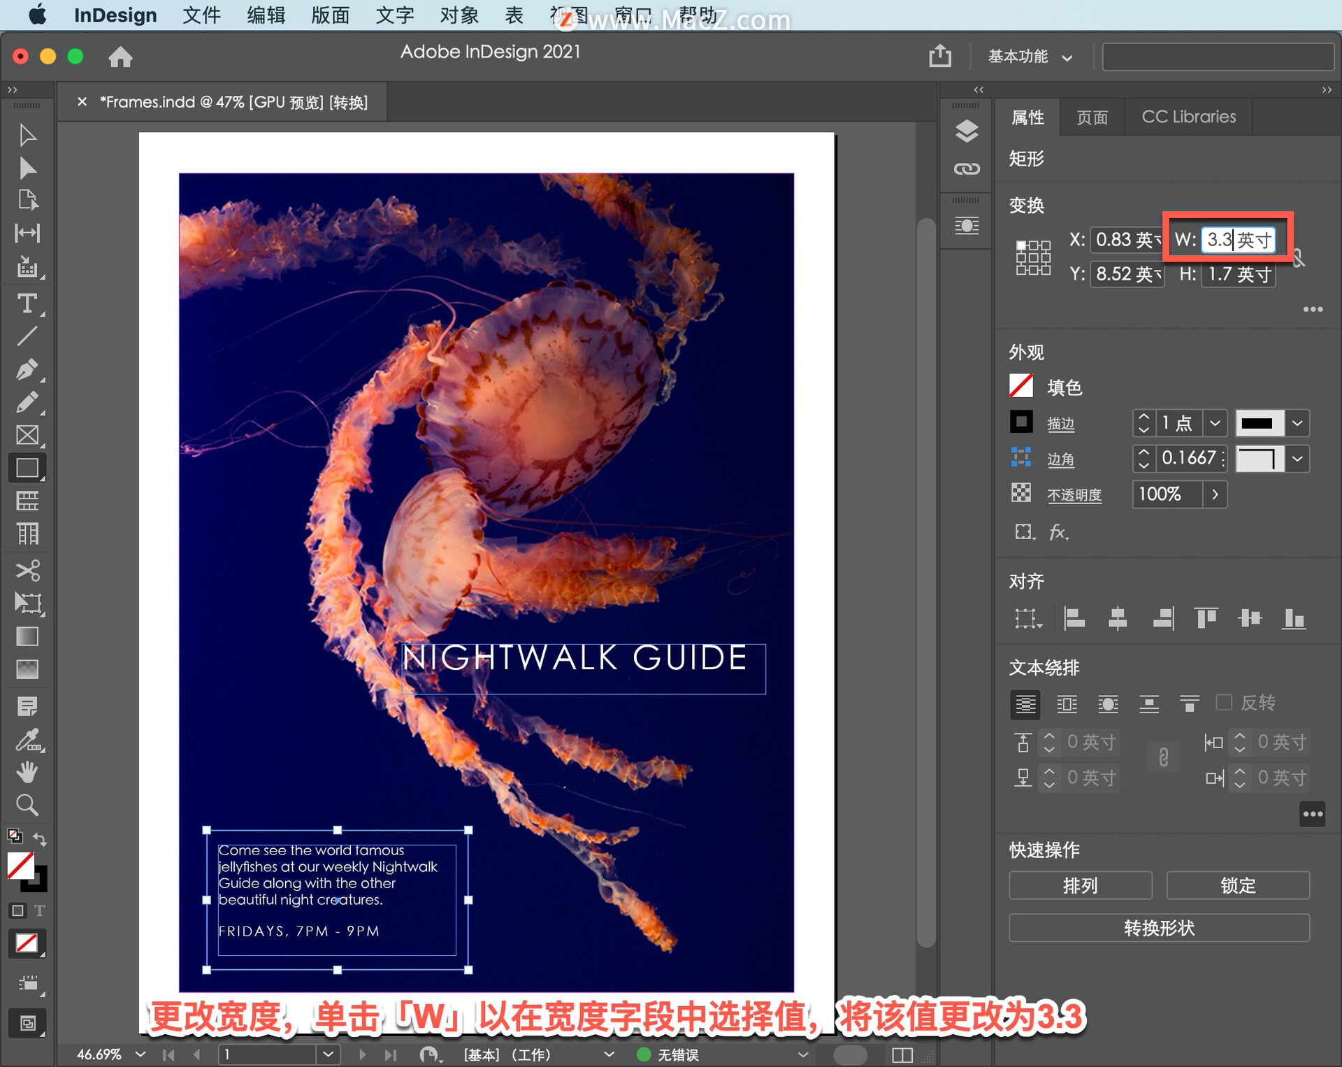1342x1067 pixels.
Task: Open the Links panel icon
Action: pos(967,169)
